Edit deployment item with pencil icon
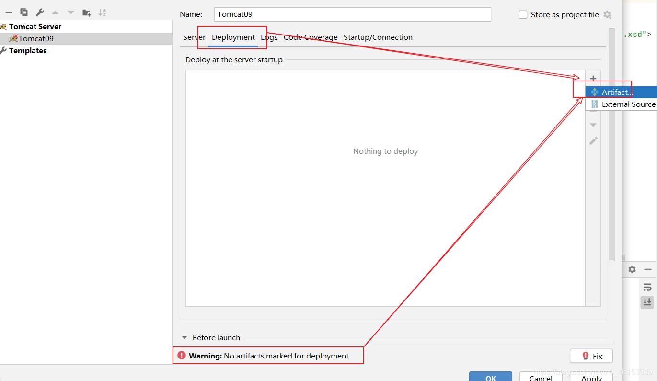 593,140
